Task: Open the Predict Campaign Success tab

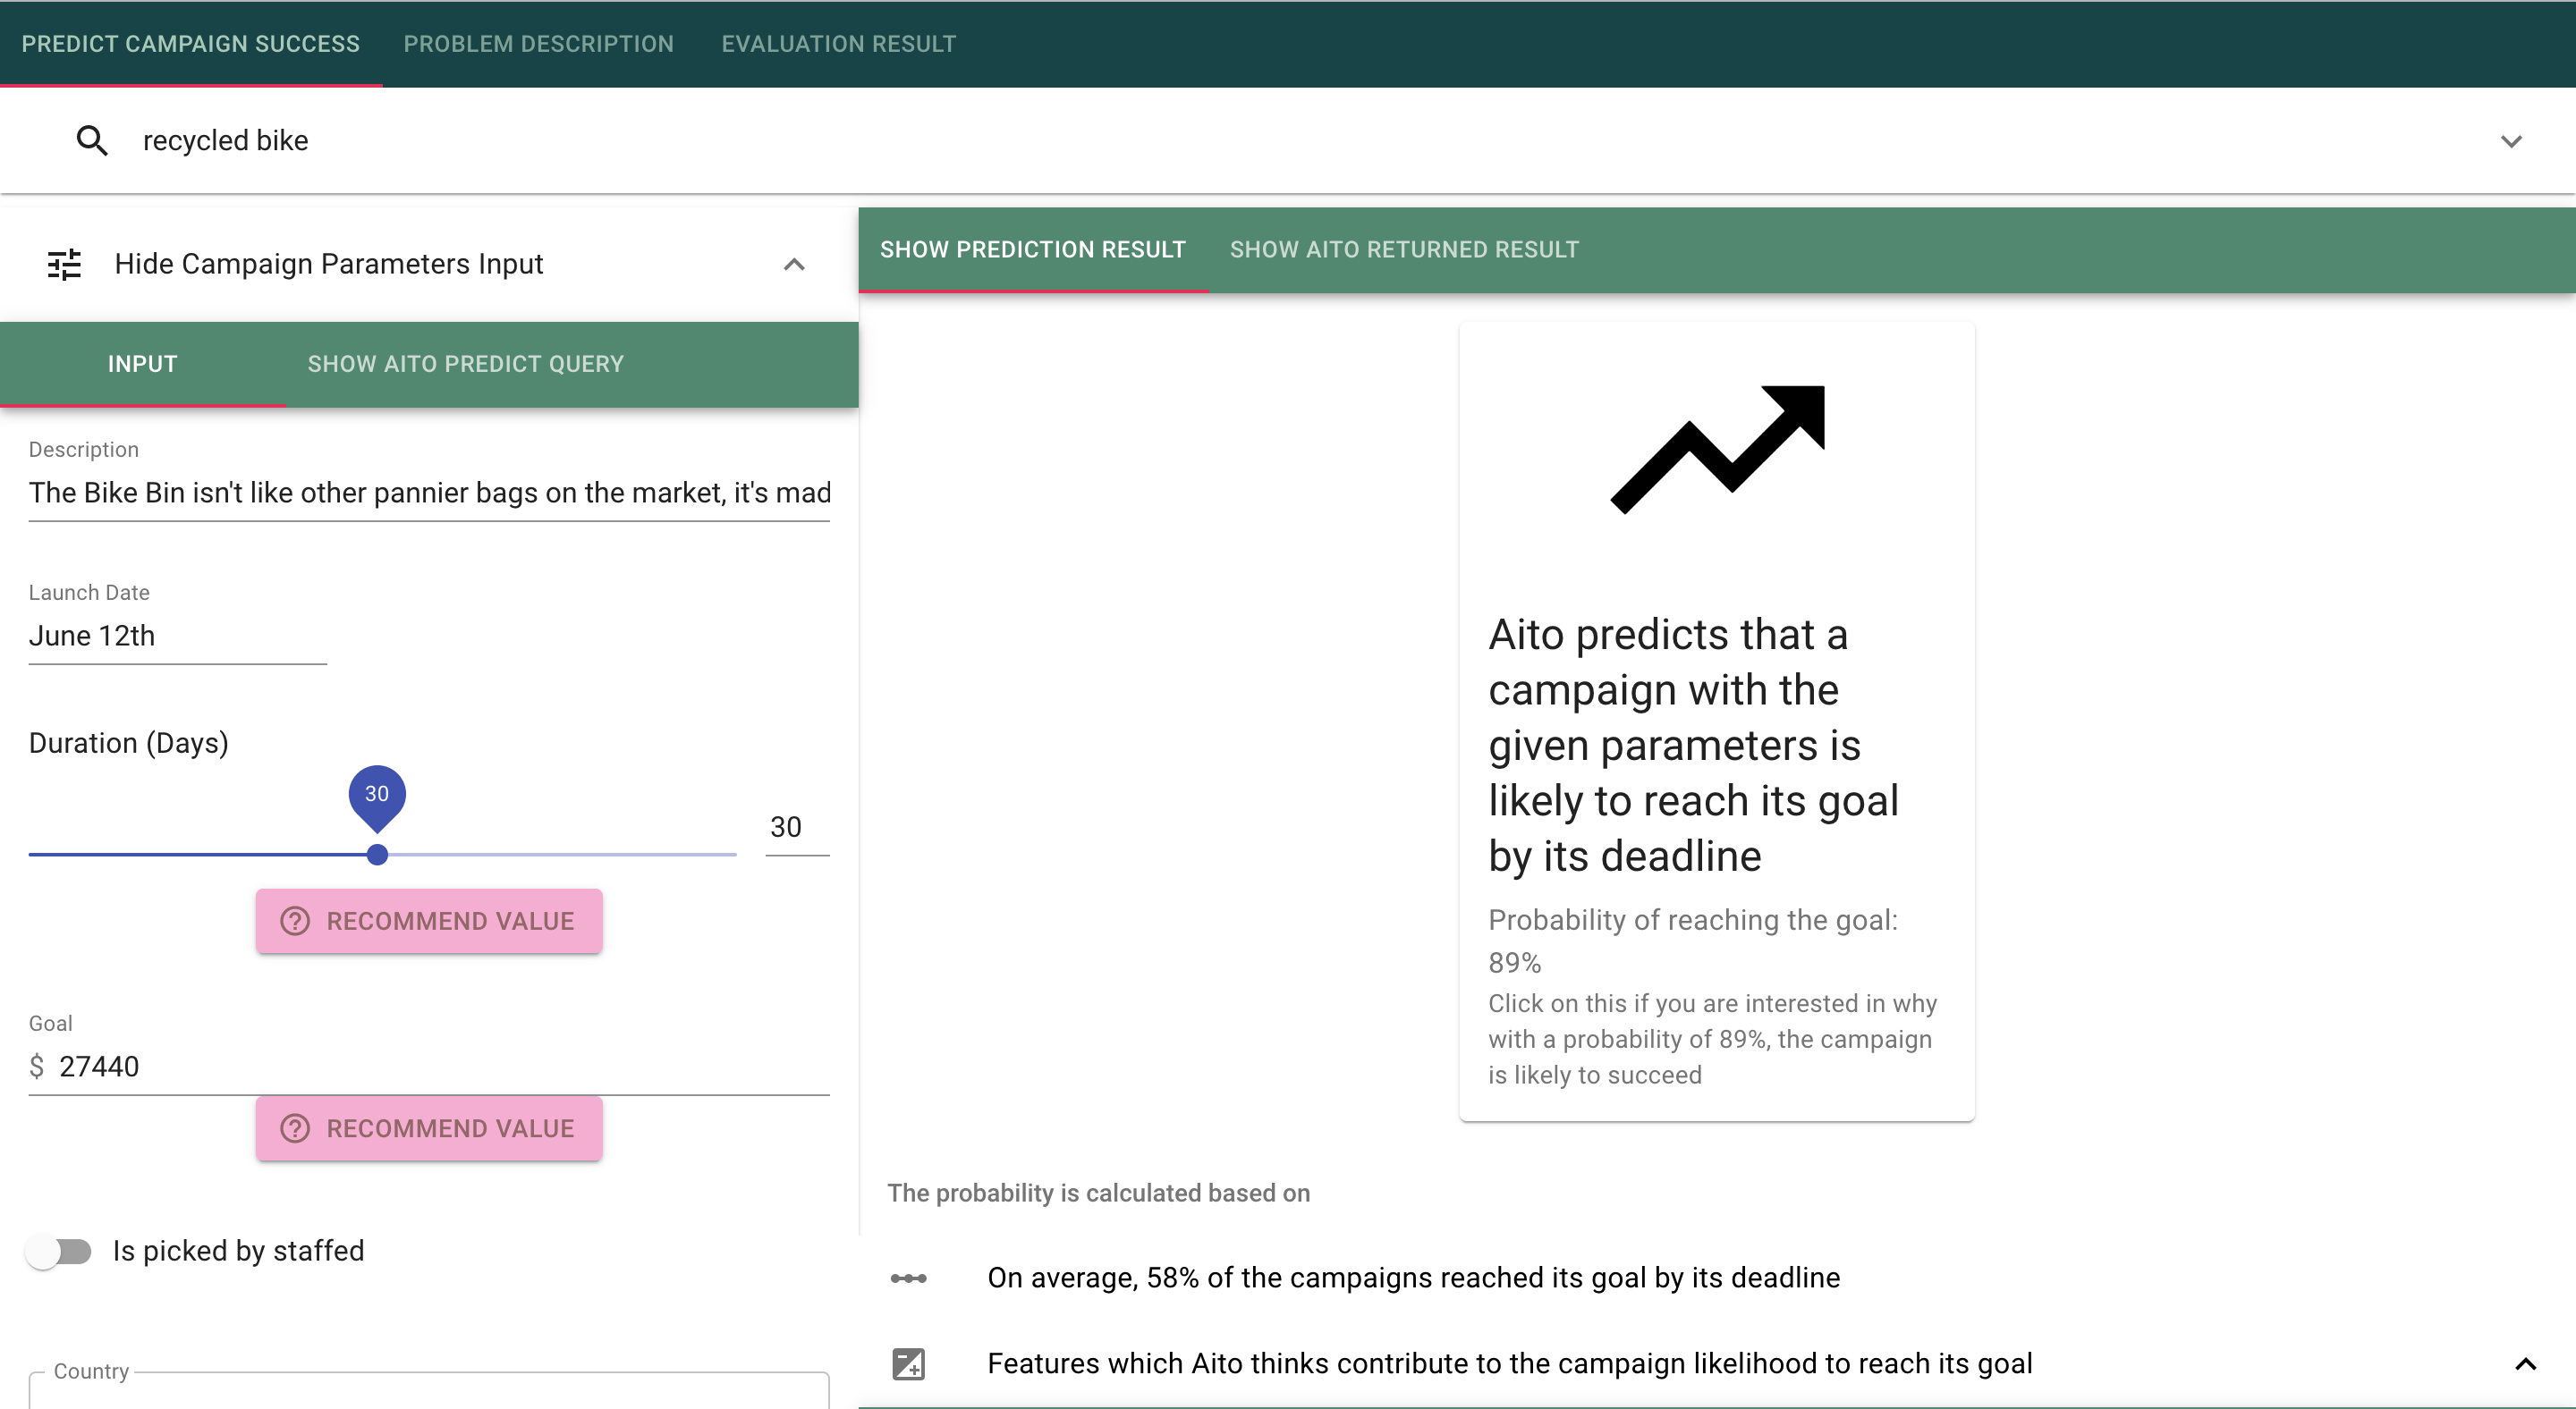Action: point(191,44)
